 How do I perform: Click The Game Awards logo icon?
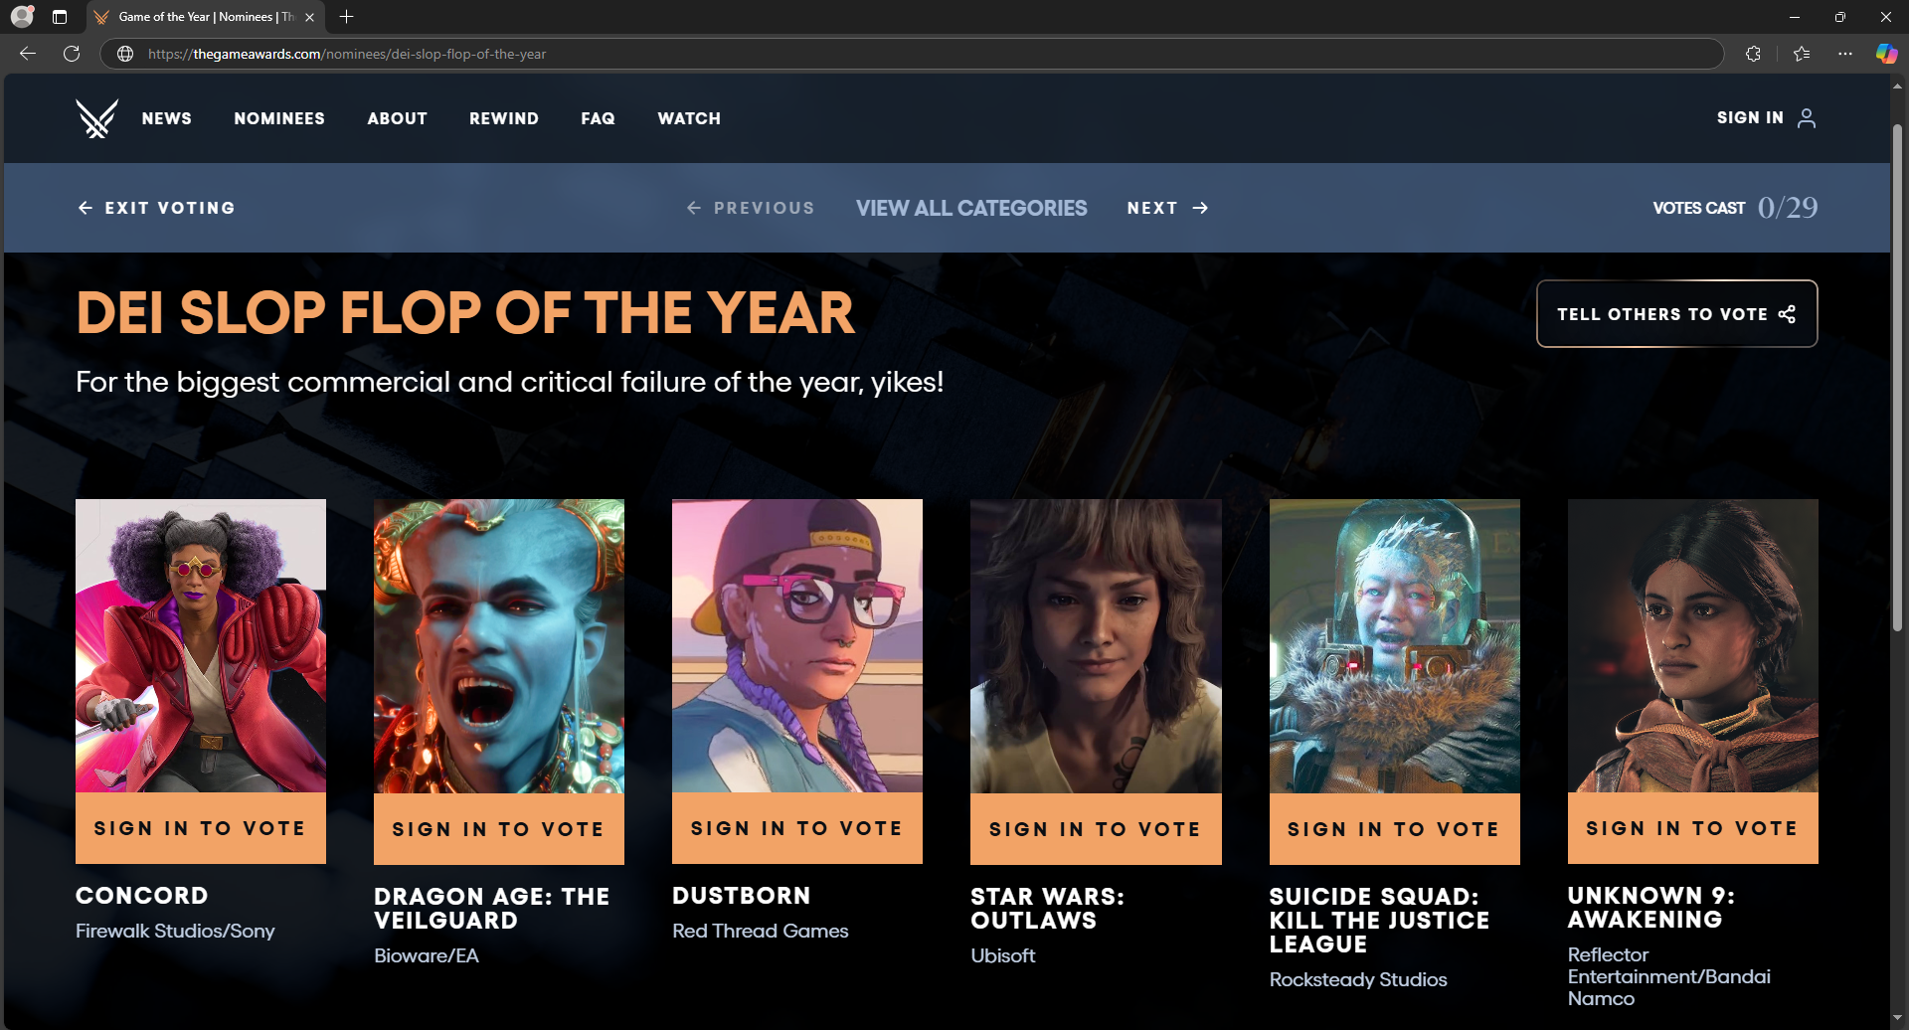[x=96, y=118]
